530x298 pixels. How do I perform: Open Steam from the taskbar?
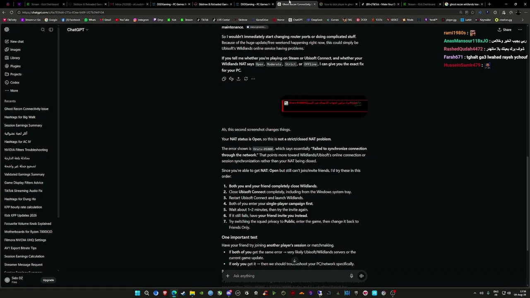pos(183,293)
